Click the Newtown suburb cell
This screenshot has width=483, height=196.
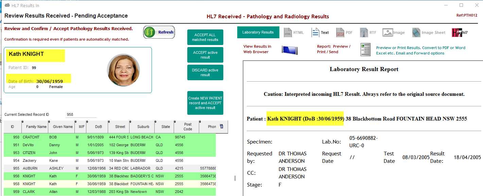pos(142,192)
